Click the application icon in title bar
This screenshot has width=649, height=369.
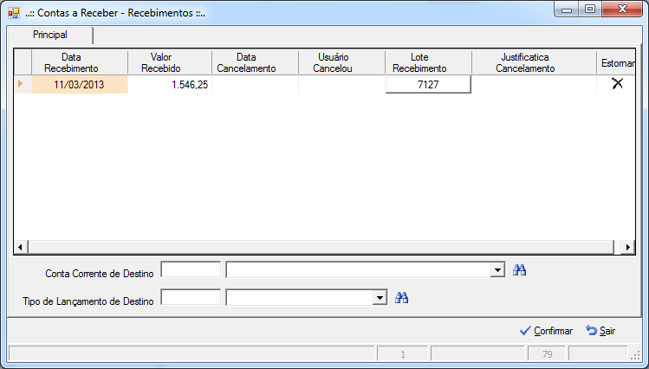14,13
